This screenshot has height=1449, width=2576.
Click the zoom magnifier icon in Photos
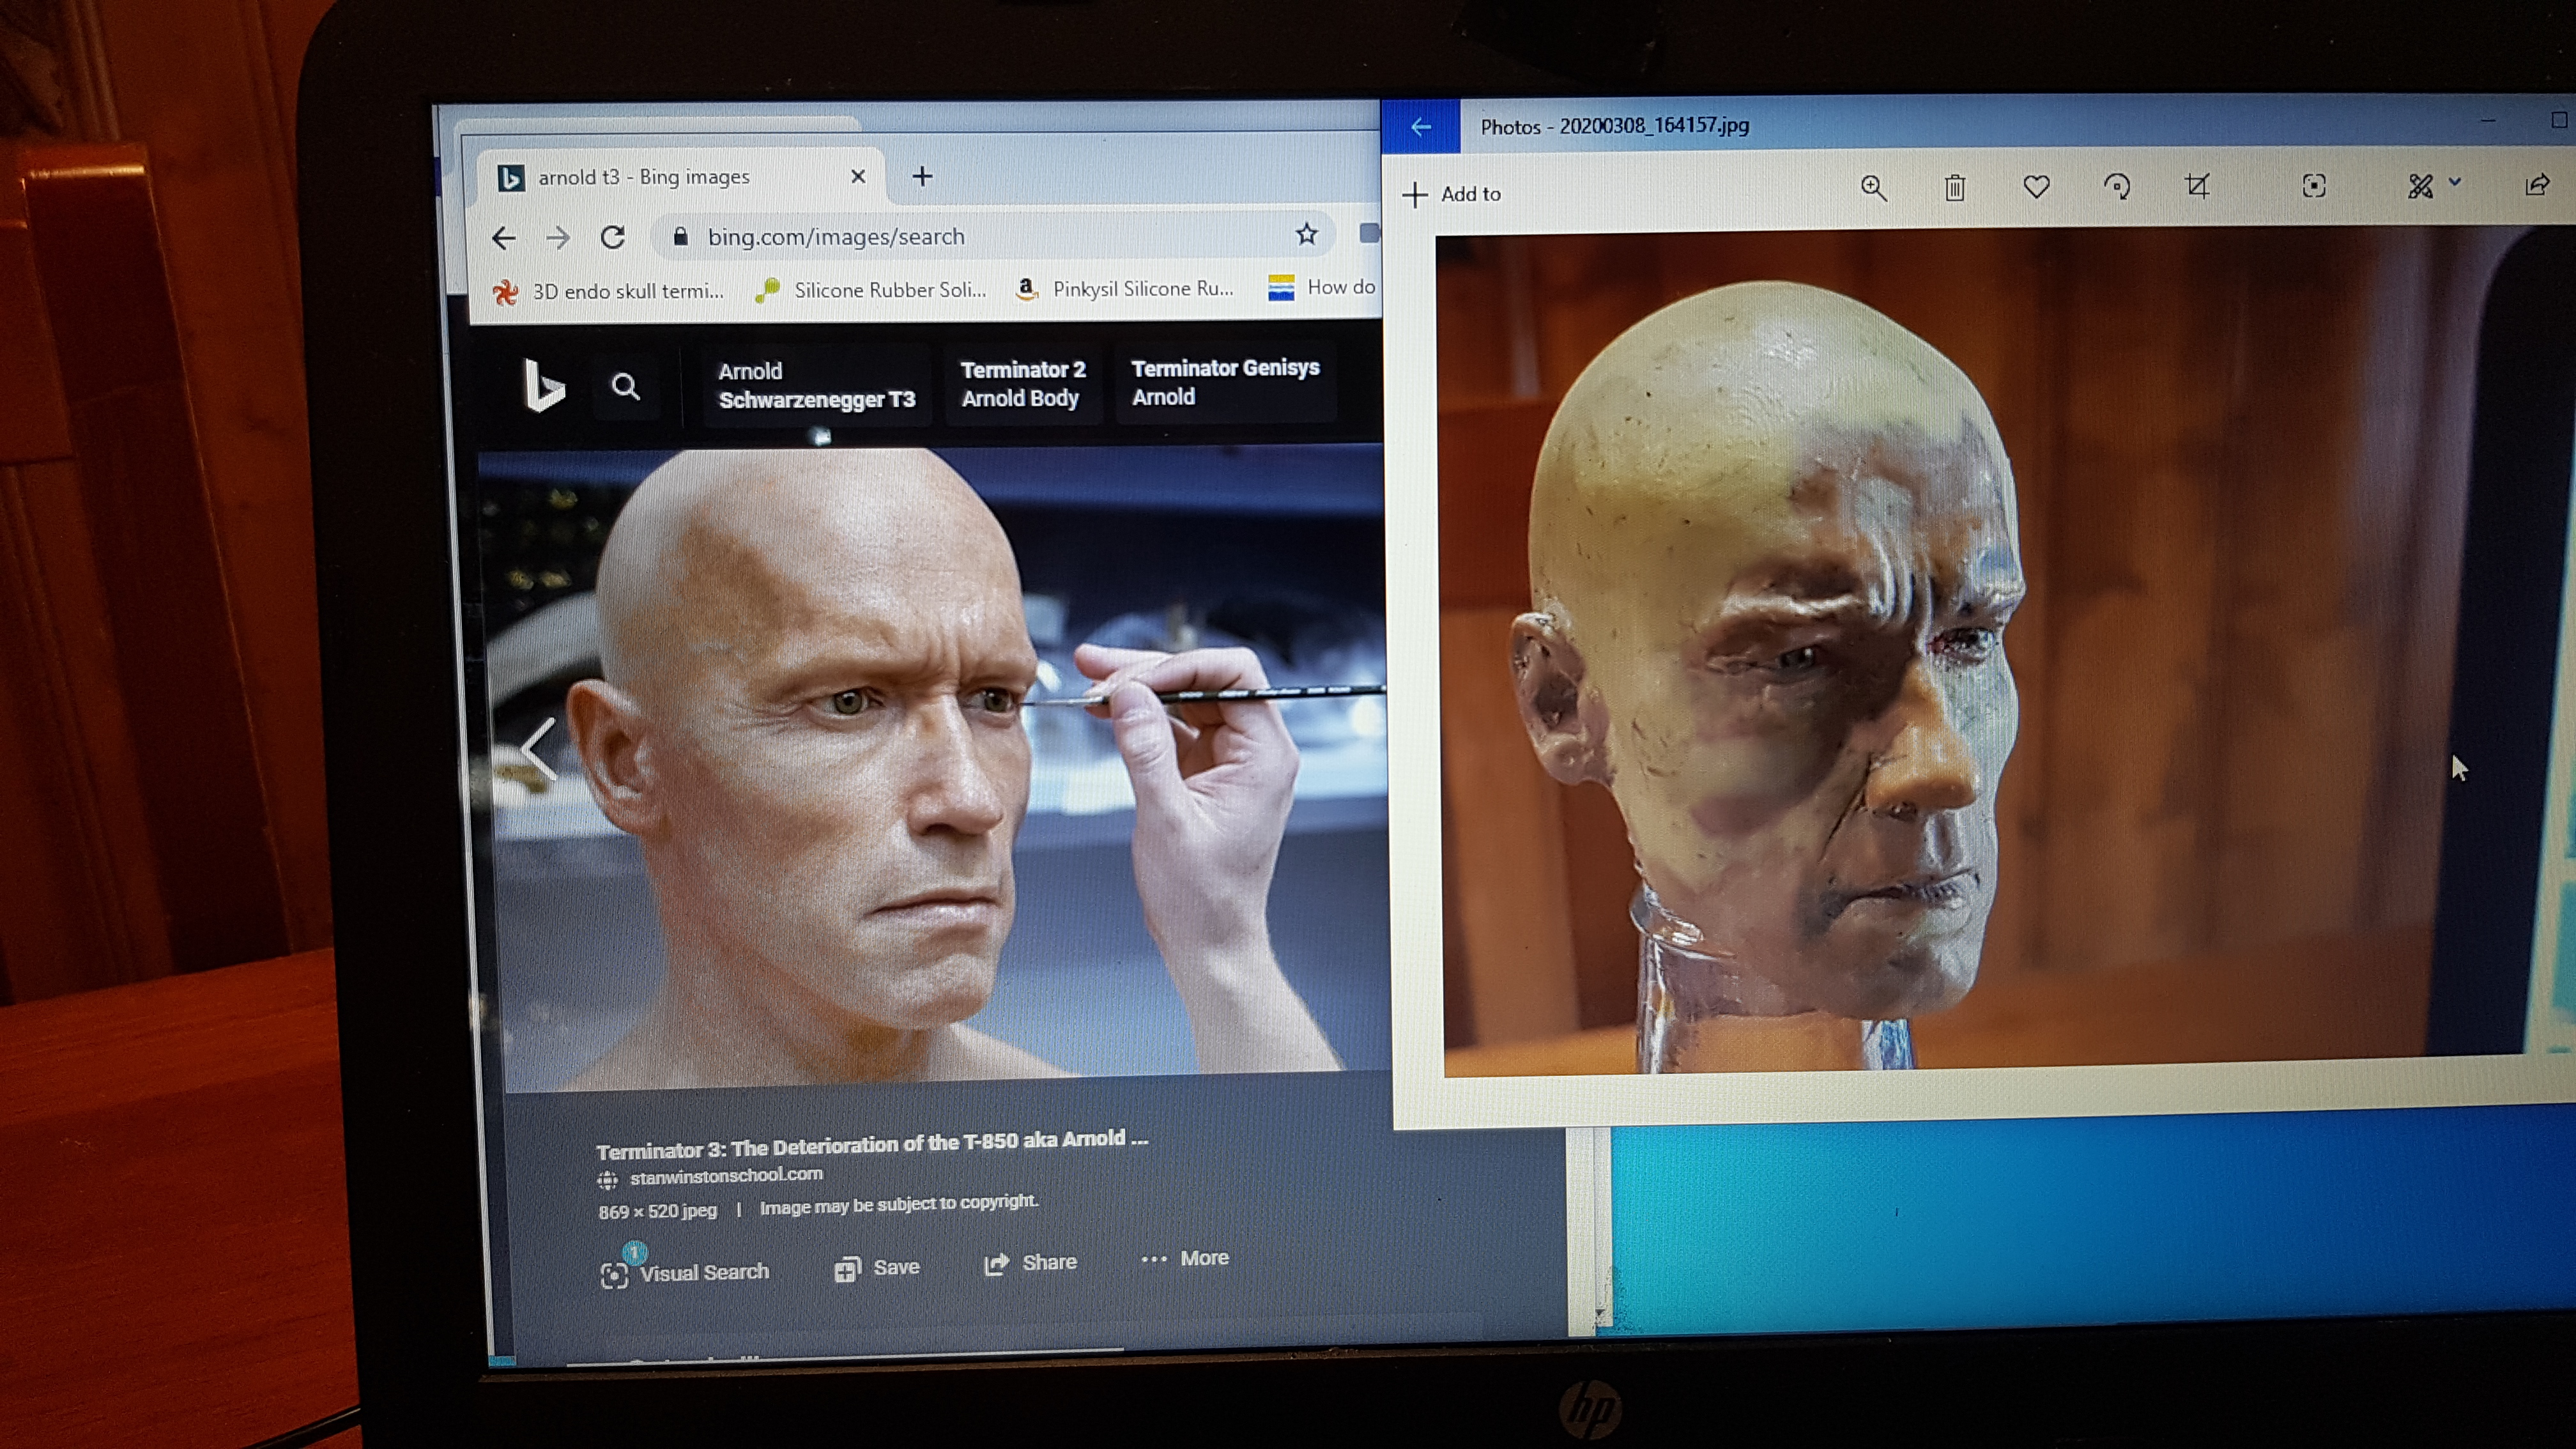[x=1874, y=188]
